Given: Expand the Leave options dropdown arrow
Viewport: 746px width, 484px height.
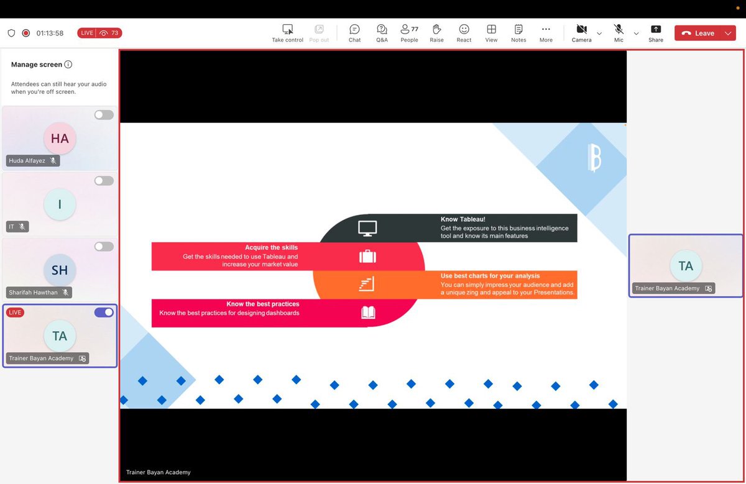Looking at the screenshot, I should click(728, 34).
